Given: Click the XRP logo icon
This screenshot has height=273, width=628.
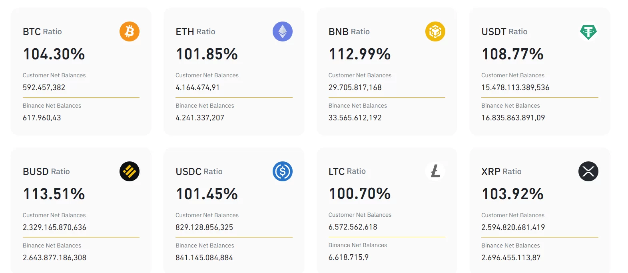Looking at the screenshot, I should tap(588, 171).
